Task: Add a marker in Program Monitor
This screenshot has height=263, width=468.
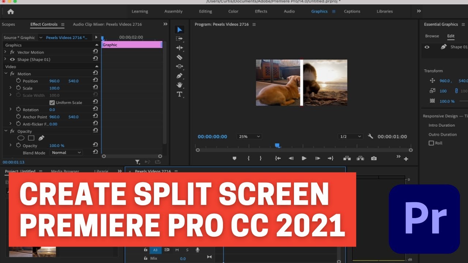Action: (234, 158)
